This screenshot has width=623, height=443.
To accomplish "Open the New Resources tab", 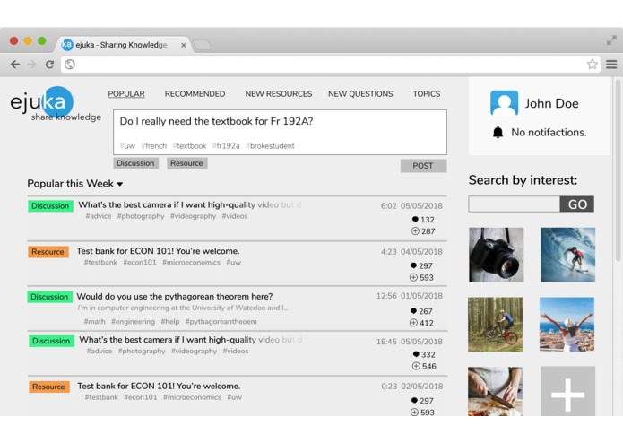I will coord(279,94).
